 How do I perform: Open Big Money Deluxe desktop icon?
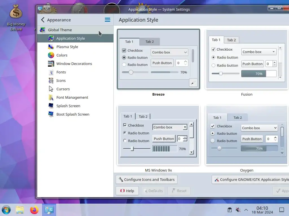pyautogui.click(x=16, y=18)
